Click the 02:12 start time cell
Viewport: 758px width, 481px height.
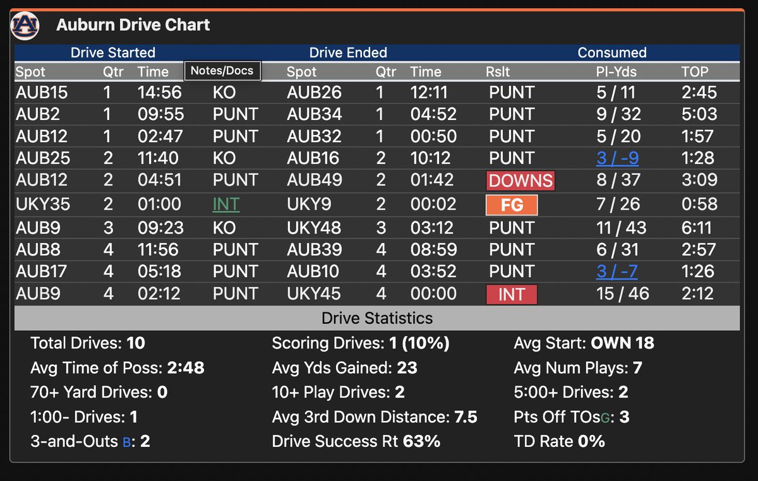pos(159,294)
